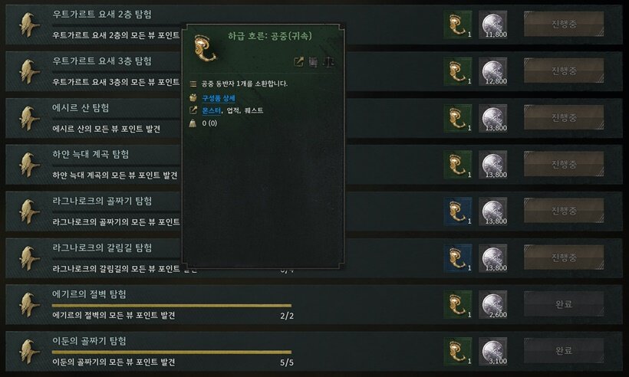
Task: Click the balance scale compare icon in tooltip
Action: pos(328,62)
